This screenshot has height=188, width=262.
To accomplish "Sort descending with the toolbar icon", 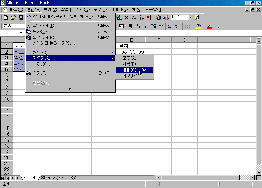I will [149, 18].
